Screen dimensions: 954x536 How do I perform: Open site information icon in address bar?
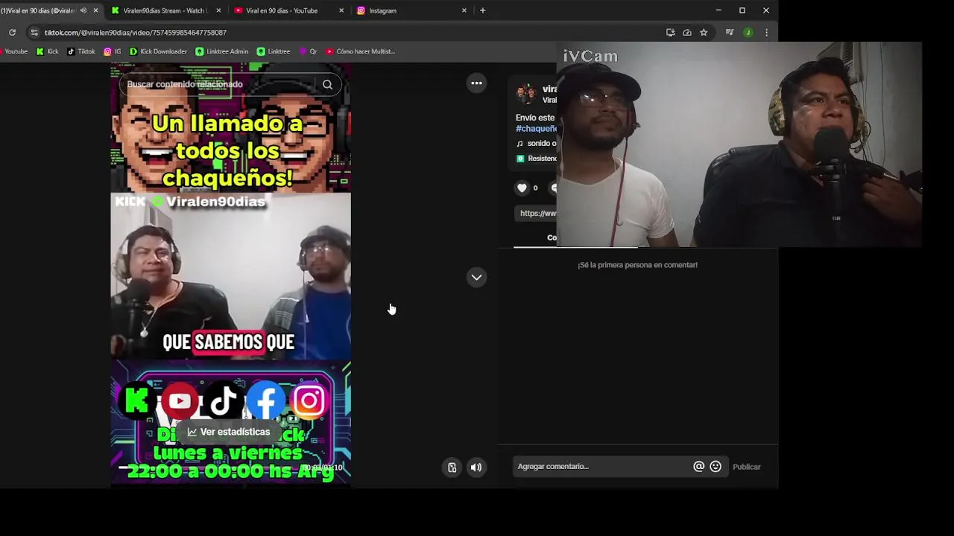pos(34,33)
